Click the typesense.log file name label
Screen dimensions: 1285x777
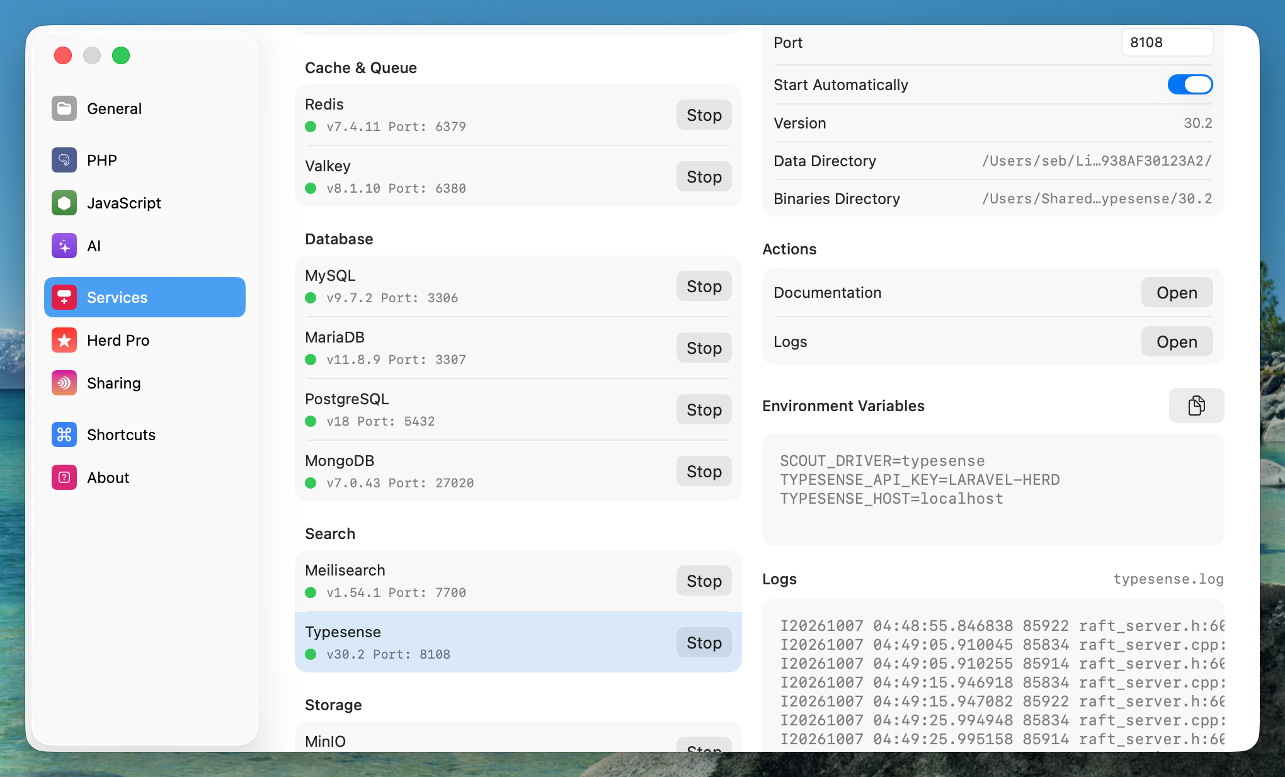point(1168,579)
